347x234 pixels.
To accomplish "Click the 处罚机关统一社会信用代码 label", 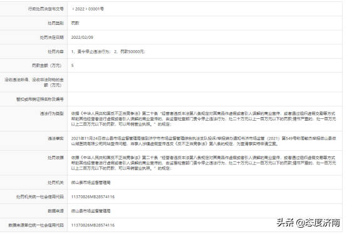I will tap(40, 196).
